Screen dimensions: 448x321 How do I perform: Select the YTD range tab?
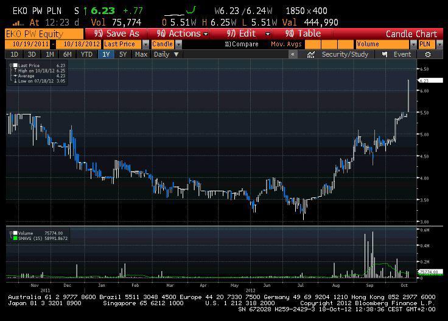click(86, 54)
